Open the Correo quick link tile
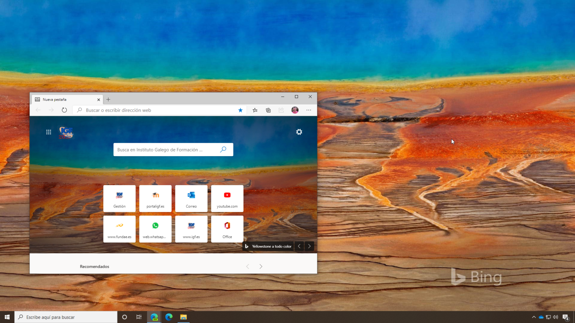 click(191, 198)
